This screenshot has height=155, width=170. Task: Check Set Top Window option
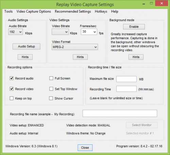[x=51, y=89]
